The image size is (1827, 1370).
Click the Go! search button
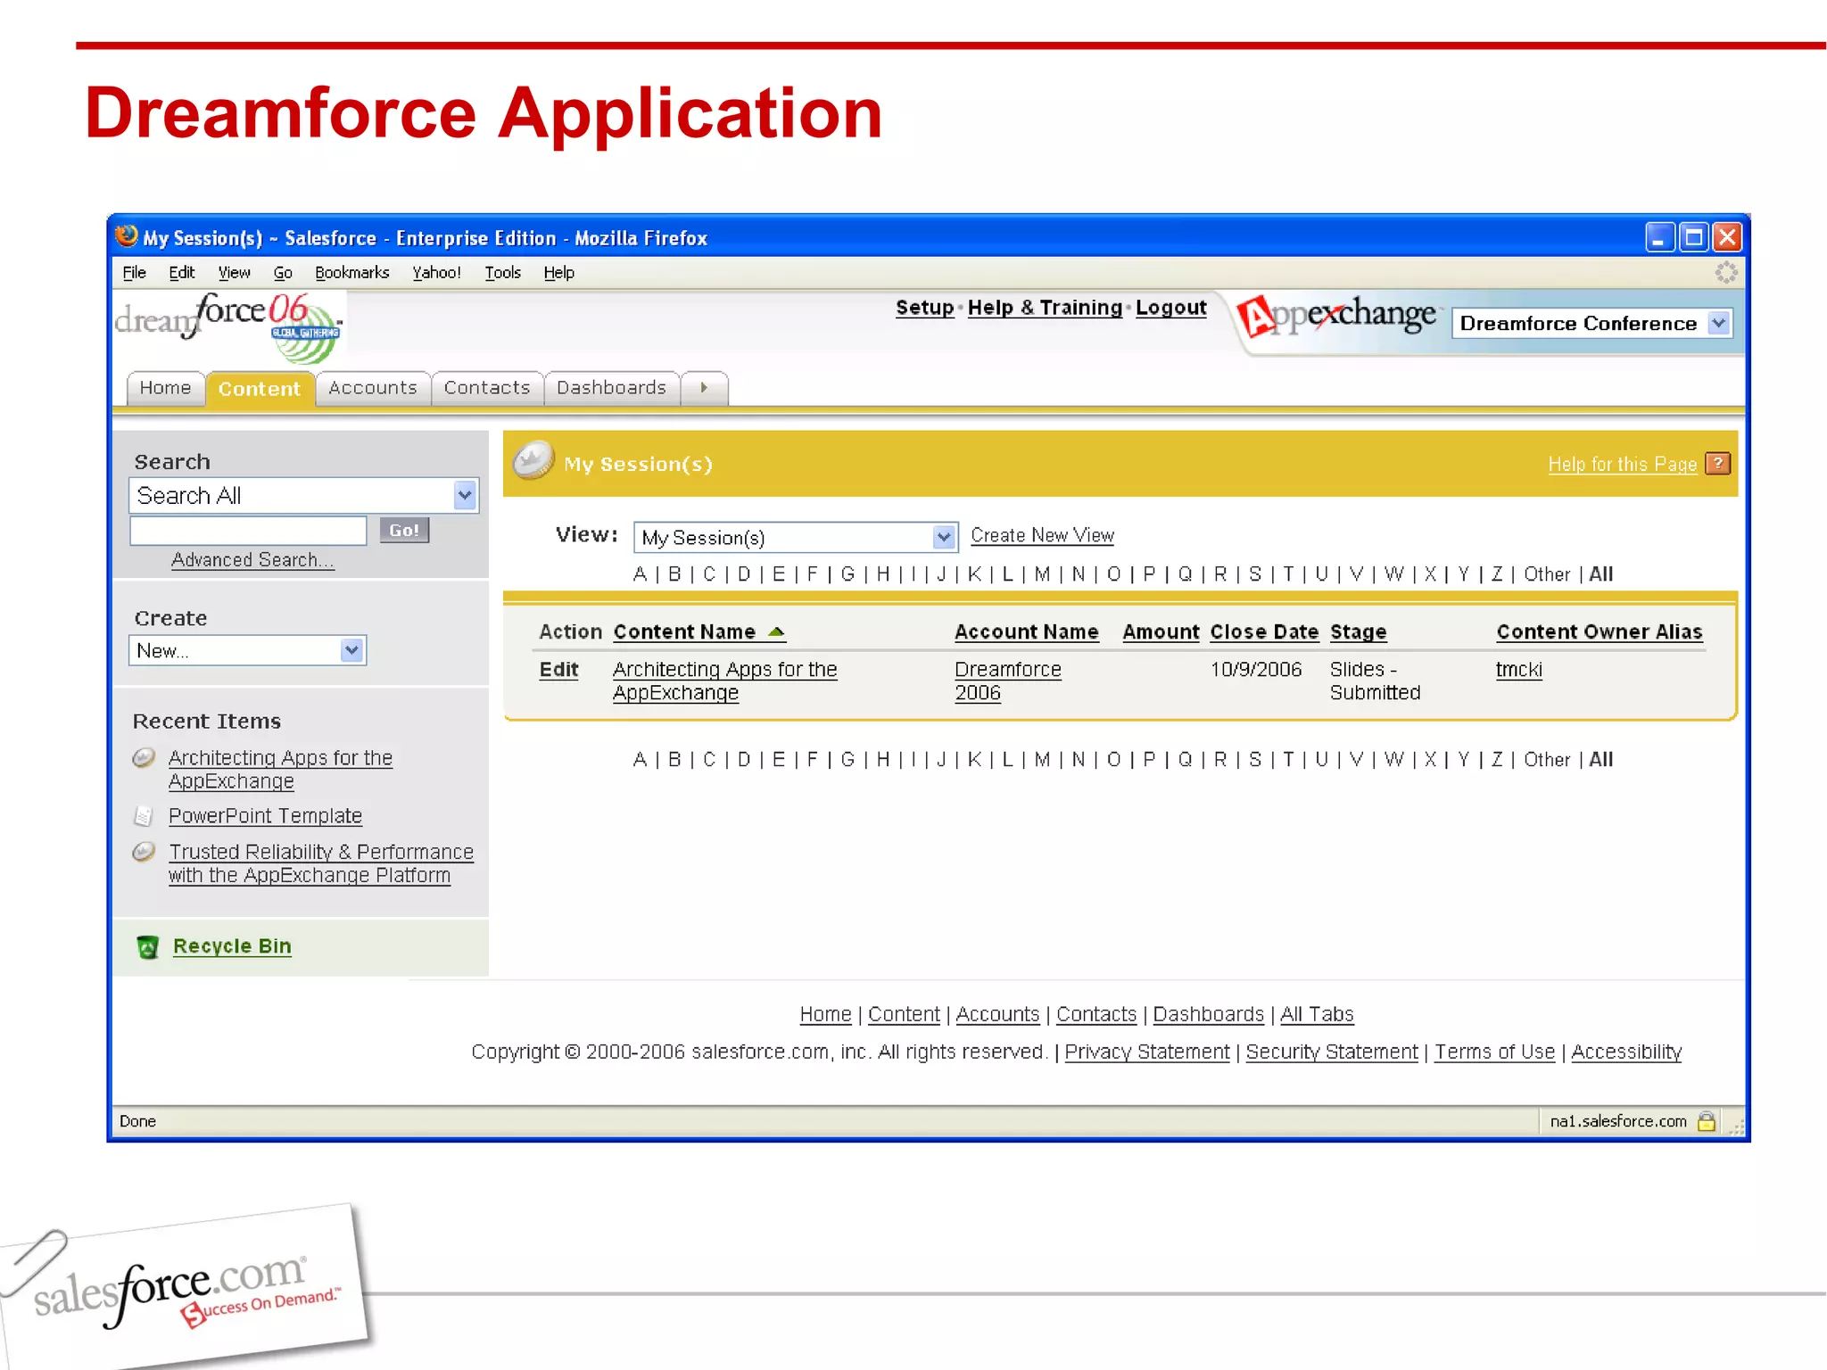pos(404,530)
